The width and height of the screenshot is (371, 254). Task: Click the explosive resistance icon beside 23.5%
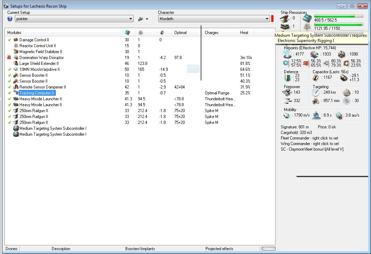tap(346, 63)
